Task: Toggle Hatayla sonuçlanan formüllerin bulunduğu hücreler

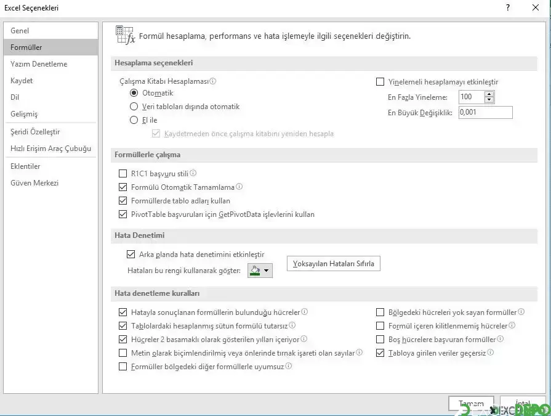Action: click(123, 312)
